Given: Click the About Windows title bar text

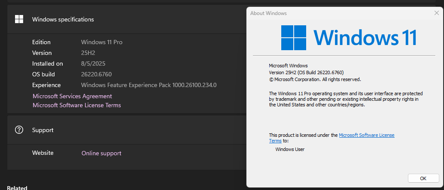Looking at the screenshot, I should (x=268, y=13).
